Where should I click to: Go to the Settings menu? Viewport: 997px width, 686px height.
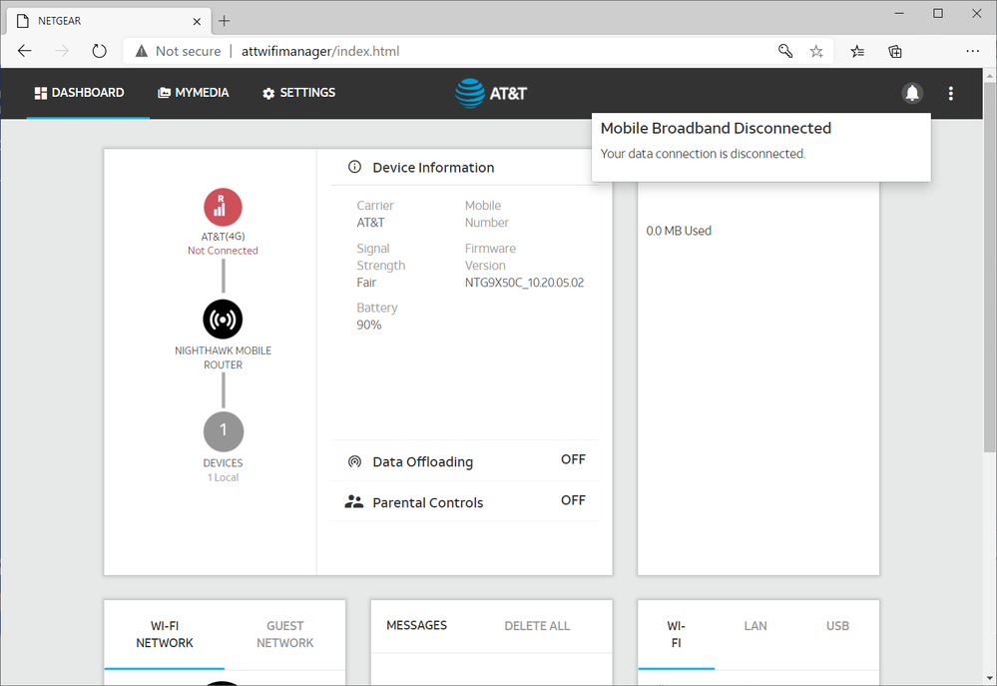coord(298,93)
